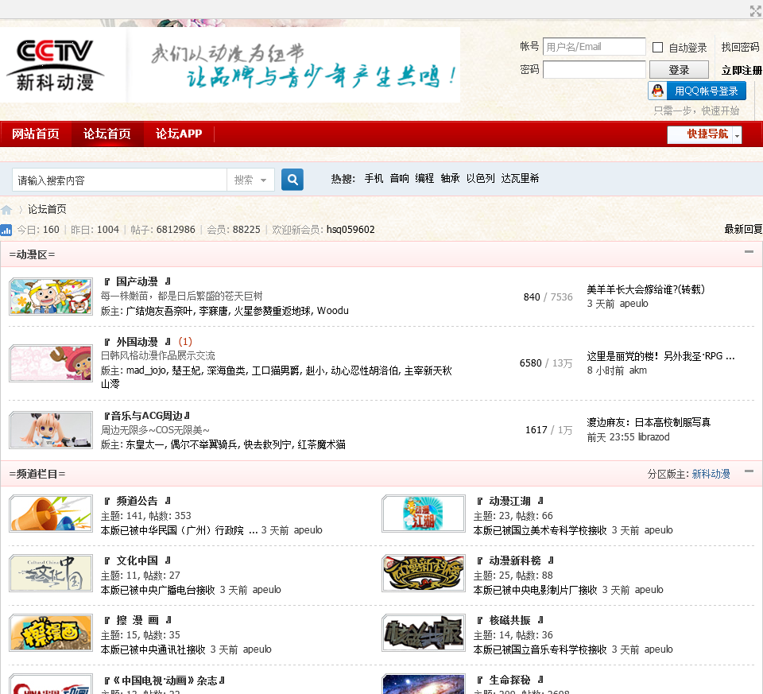Viewport: 763px width, 694px height.
Task: Click the 最新回复 link
Action: pos(743,229)
